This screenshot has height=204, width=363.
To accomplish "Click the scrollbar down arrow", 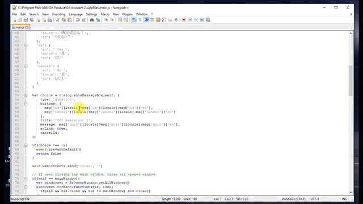I will [x=351, y=192].
